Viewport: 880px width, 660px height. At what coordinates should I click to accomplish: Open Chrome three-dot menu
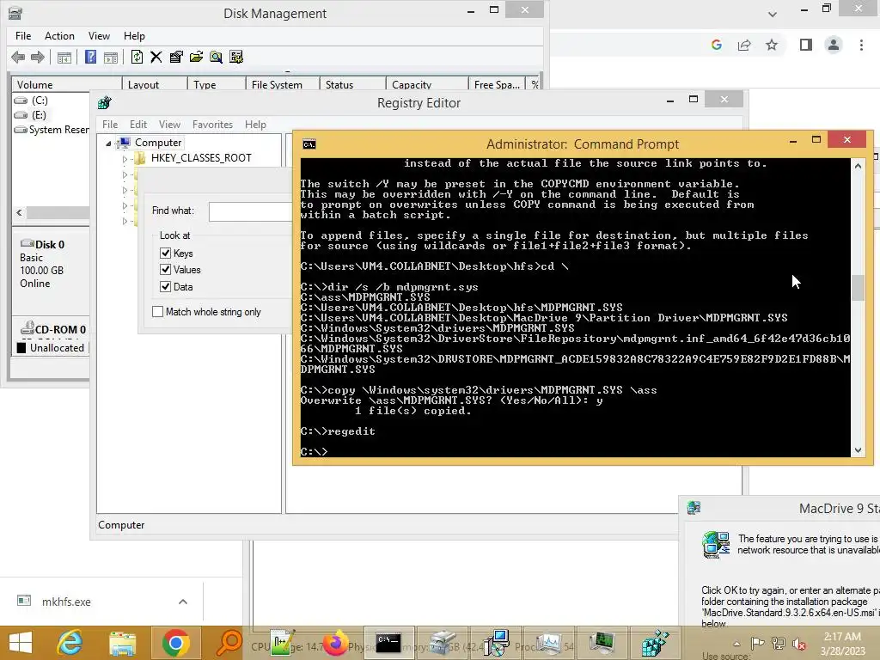(861, 45)
